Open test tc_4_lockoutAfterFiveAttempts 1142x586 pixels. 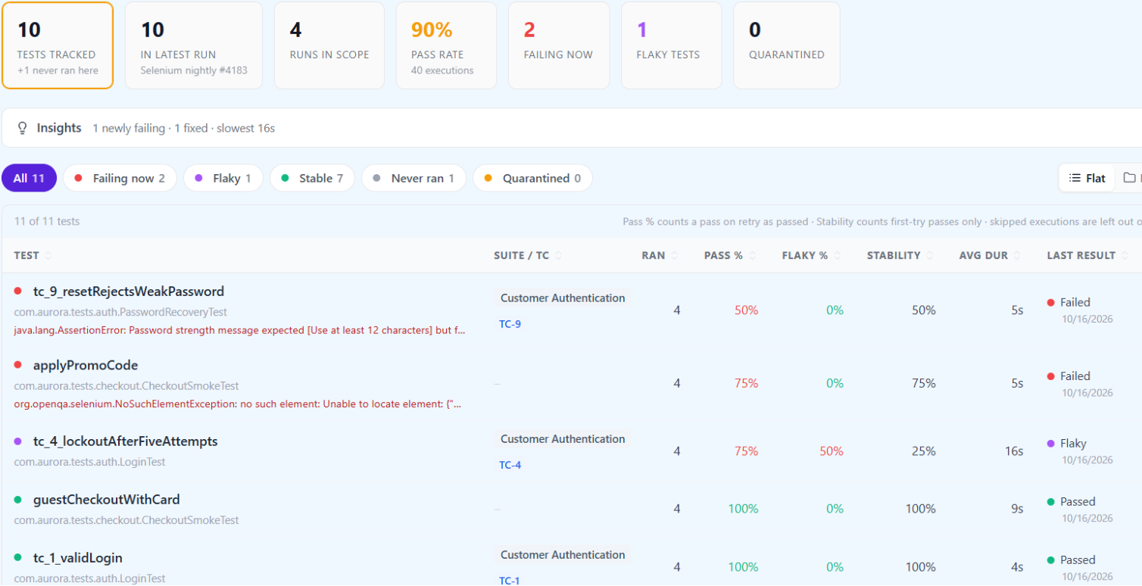pos(126,441)
